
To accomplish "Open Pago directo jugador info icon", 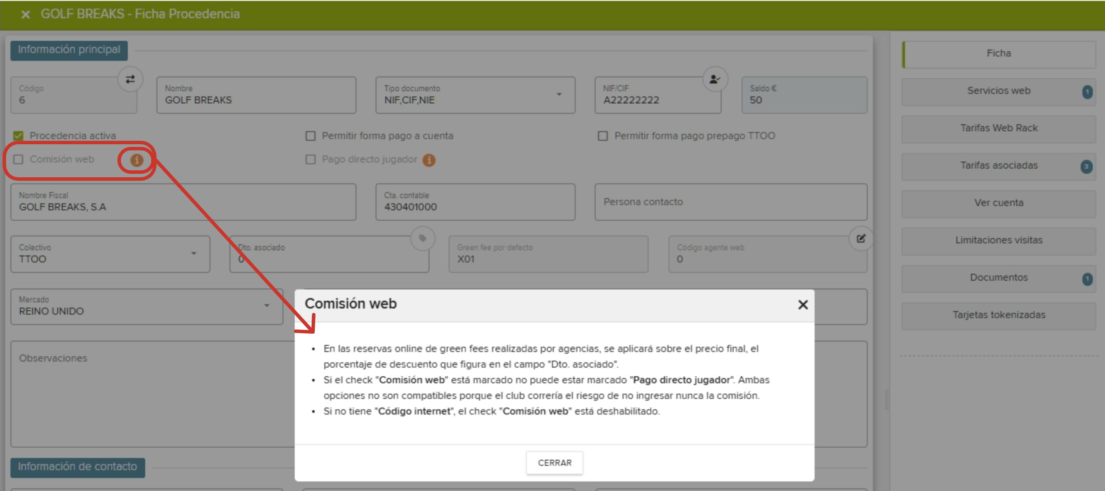I will point(429,160).
